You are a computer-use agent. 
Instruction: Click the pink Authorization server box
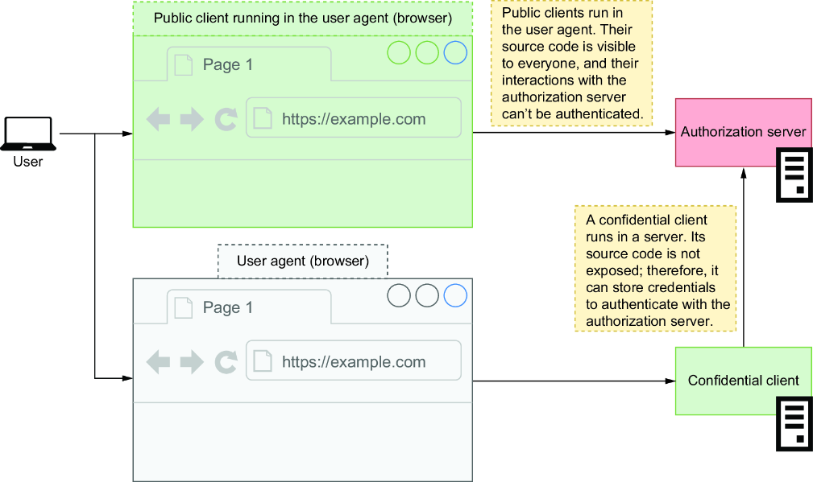(x=743, y=132)
